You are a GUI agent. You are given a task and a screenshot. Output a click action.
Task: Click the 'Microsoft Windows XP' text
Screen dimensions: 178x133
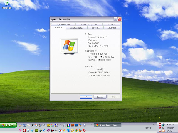click(x=98, y=37)
